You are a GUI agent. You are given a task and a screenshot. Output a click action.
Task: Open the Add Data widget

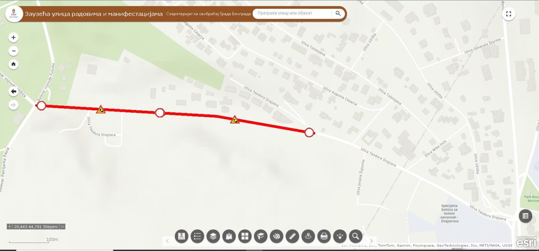pos(229,236)
